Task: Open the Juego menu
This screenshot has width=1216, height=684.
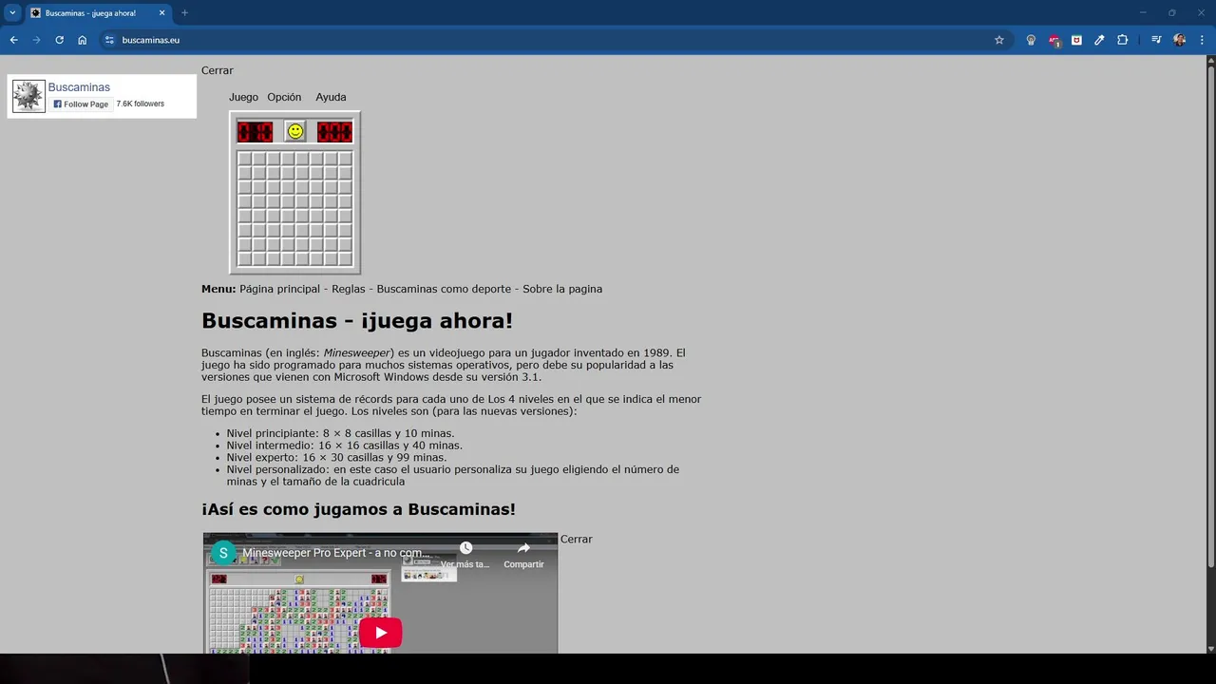Action: 243,97
